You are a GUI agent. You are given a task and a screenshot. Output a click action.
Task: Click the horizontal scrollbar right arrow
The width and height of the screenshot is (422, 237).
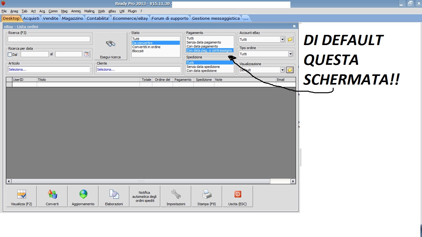click(x=293, y=181)
